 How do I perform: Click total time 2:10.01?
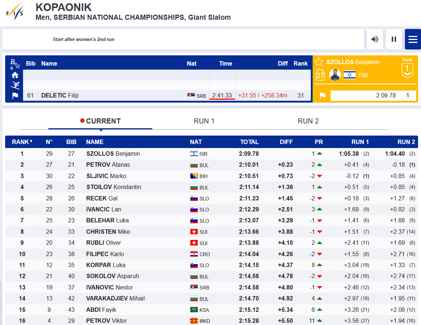(249, 165)
